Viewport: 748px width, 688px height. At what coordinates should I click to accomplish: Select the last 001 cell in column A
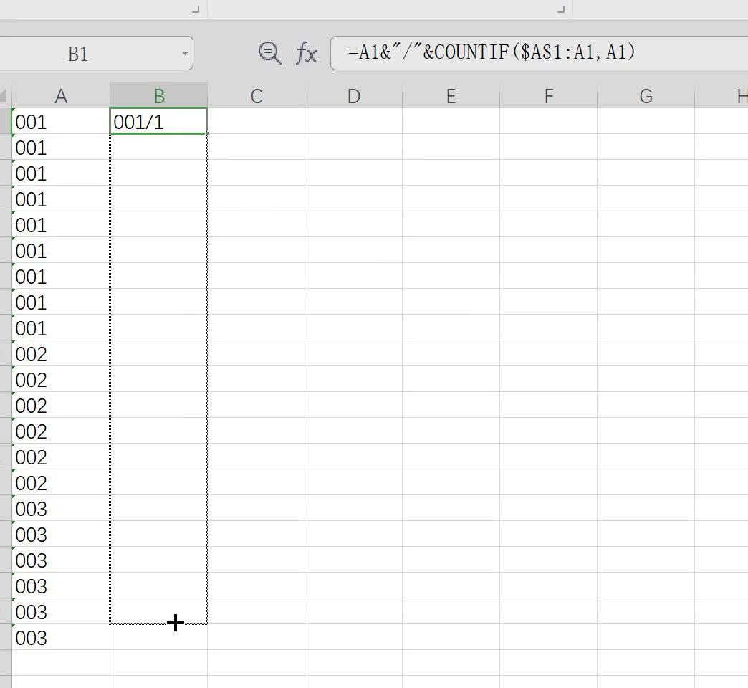pyautogui.click(x=61, y=328)
